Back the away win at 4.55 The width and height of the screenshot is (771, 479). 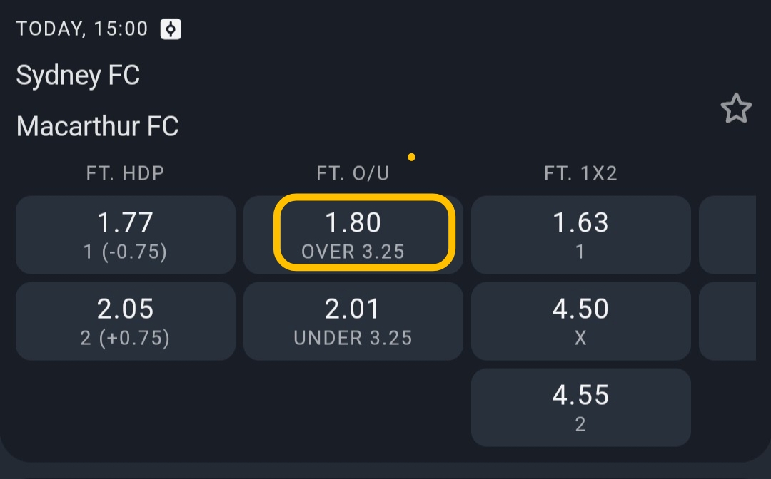click(x=581, y=407)
